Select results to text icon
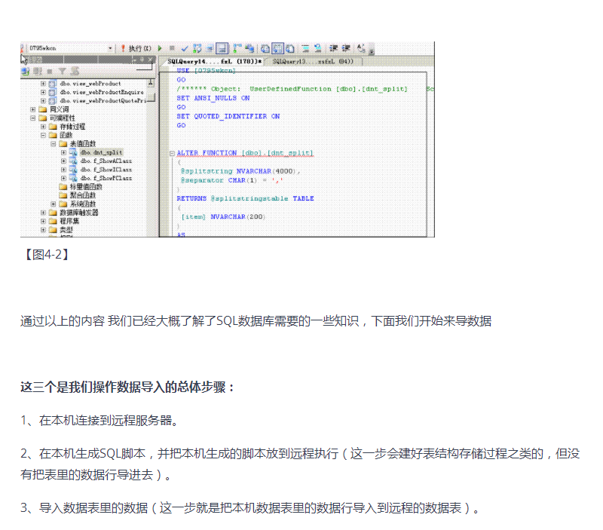Viewport: 603px width, 530px height. 265,48
